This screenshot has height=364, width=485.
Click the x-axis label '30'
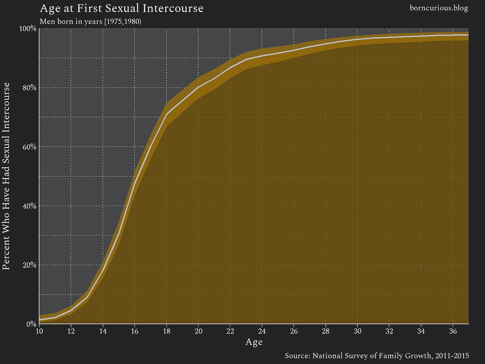click(357, 331)
